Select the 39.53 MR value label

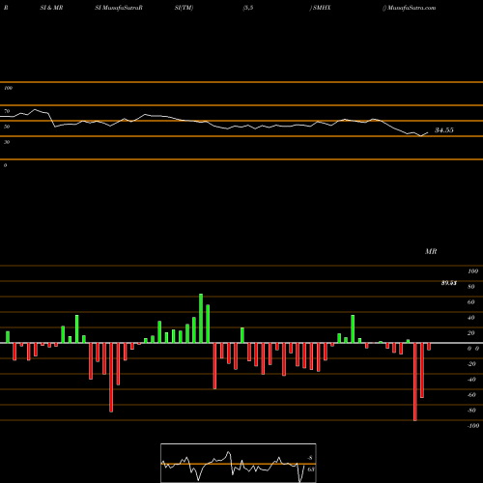click(449, 283)
